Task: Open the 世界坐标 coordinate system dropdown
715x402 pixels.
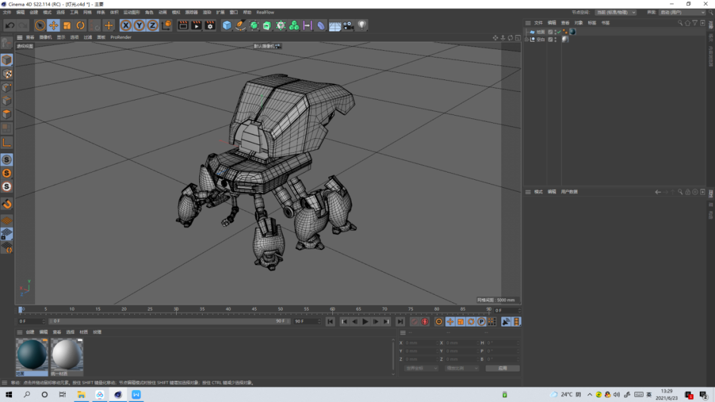Action: (x=421, y=368)
